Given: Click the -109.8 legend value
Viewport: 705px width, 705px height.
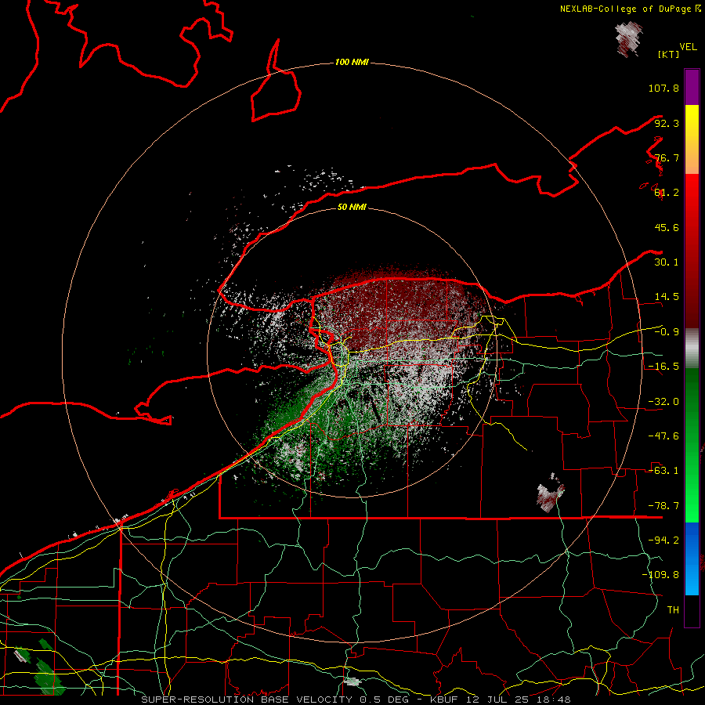Looking at the screenshot, I should [660, 575].
